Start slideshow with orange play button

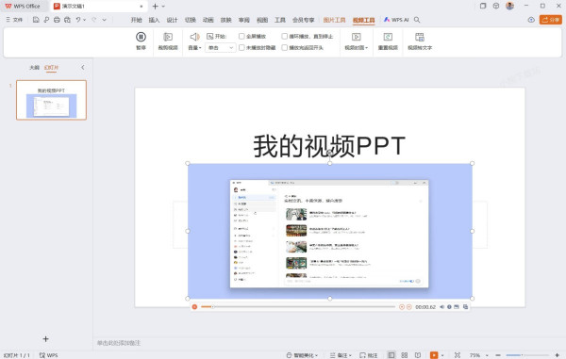tap(434, 355)
